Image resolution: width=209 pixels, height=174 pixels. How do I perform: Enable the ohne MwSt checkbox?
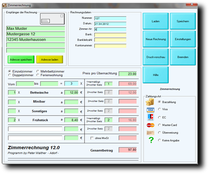coord(92,138)
